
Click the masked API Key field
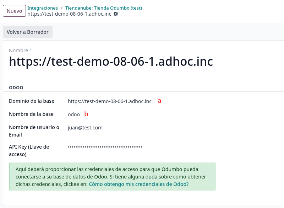point(105,147)
